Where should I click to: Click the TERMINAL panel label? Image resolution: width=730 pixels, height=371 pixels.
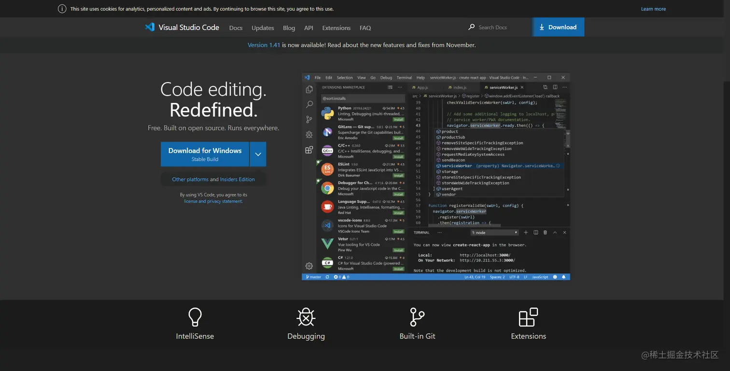tap(421, 233)
